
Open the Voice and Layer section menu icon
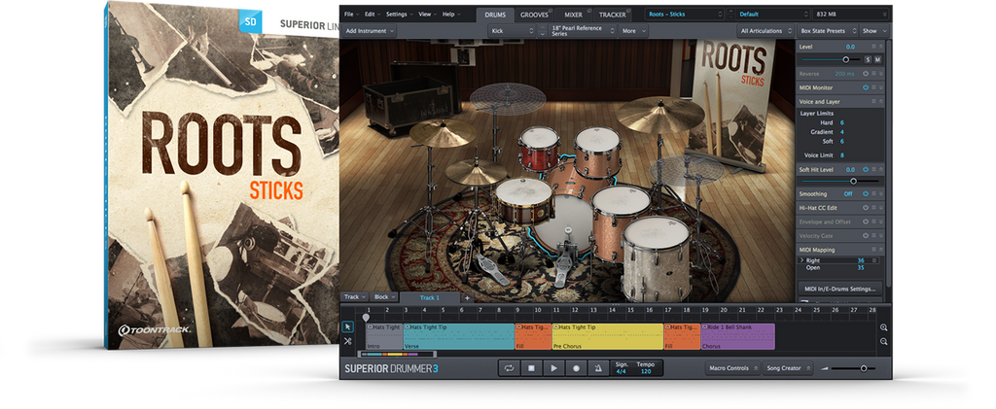[873, 101]
